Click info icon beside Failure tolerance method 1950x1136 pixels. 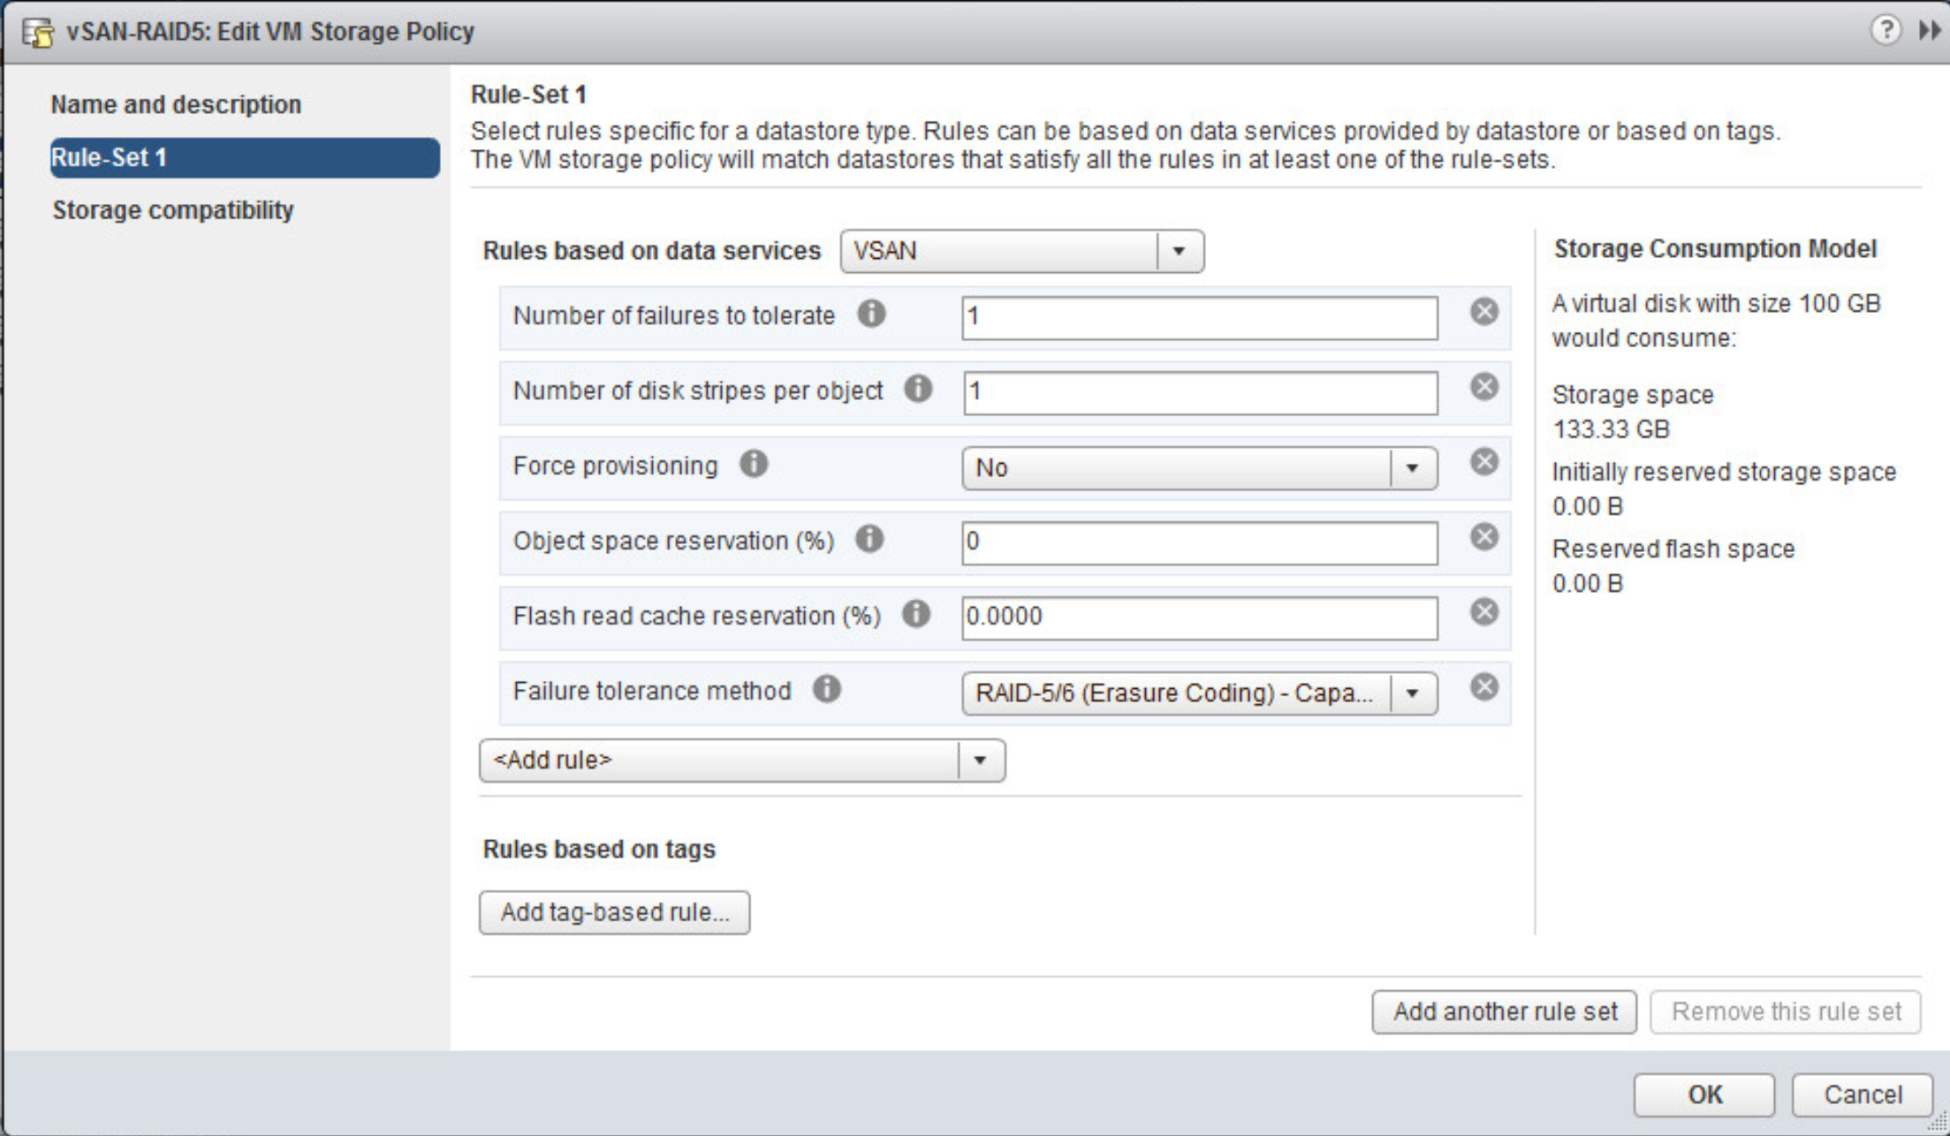click(827, 690)
